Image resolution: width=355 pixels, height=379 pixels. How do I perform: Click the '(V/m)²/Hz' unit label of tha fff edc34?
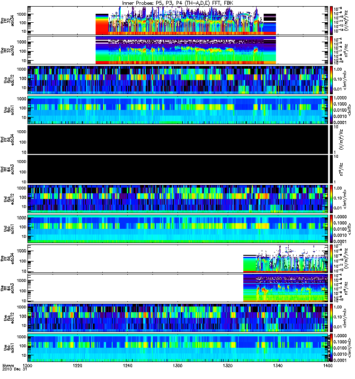point(346,20)
